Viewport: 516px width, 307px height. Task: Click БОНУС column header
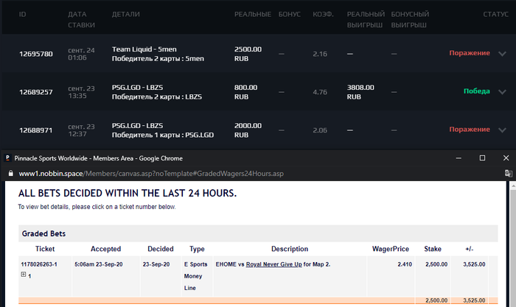click(x=290, y=15)
